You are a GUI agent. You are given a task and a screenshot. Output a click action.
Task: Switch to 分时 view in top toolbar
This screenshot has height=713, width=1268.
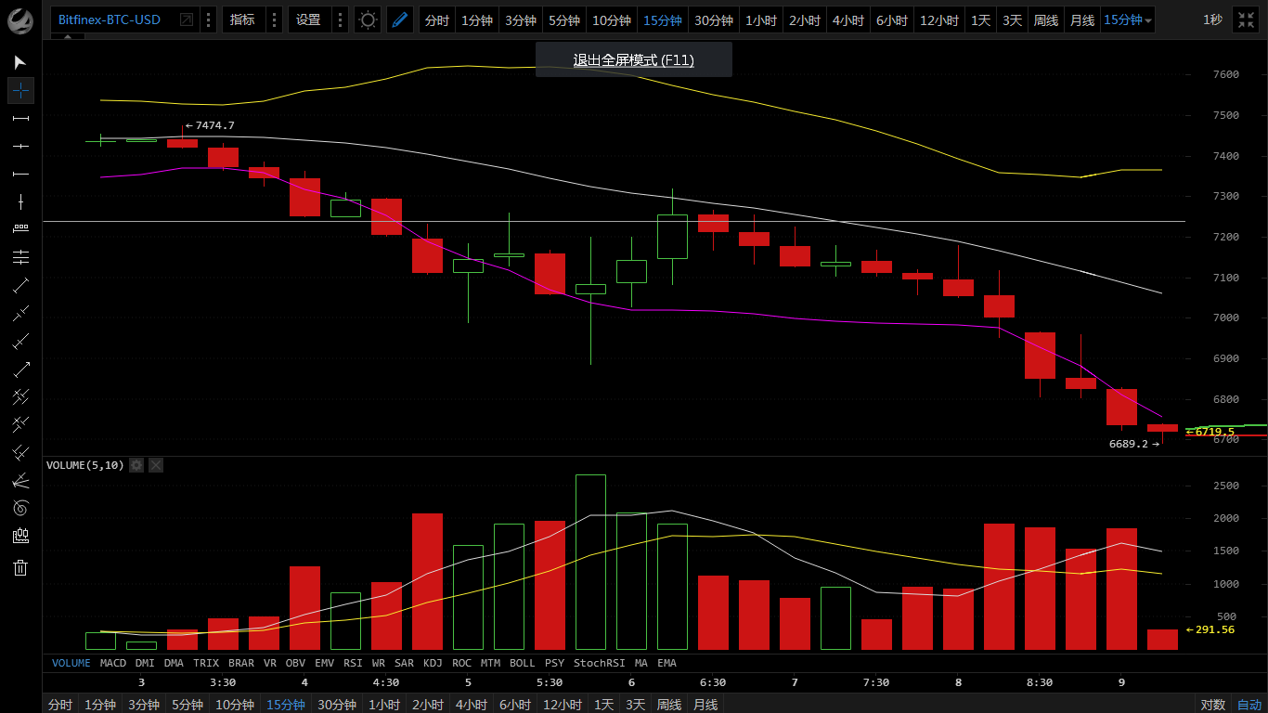tap(437, 19)
